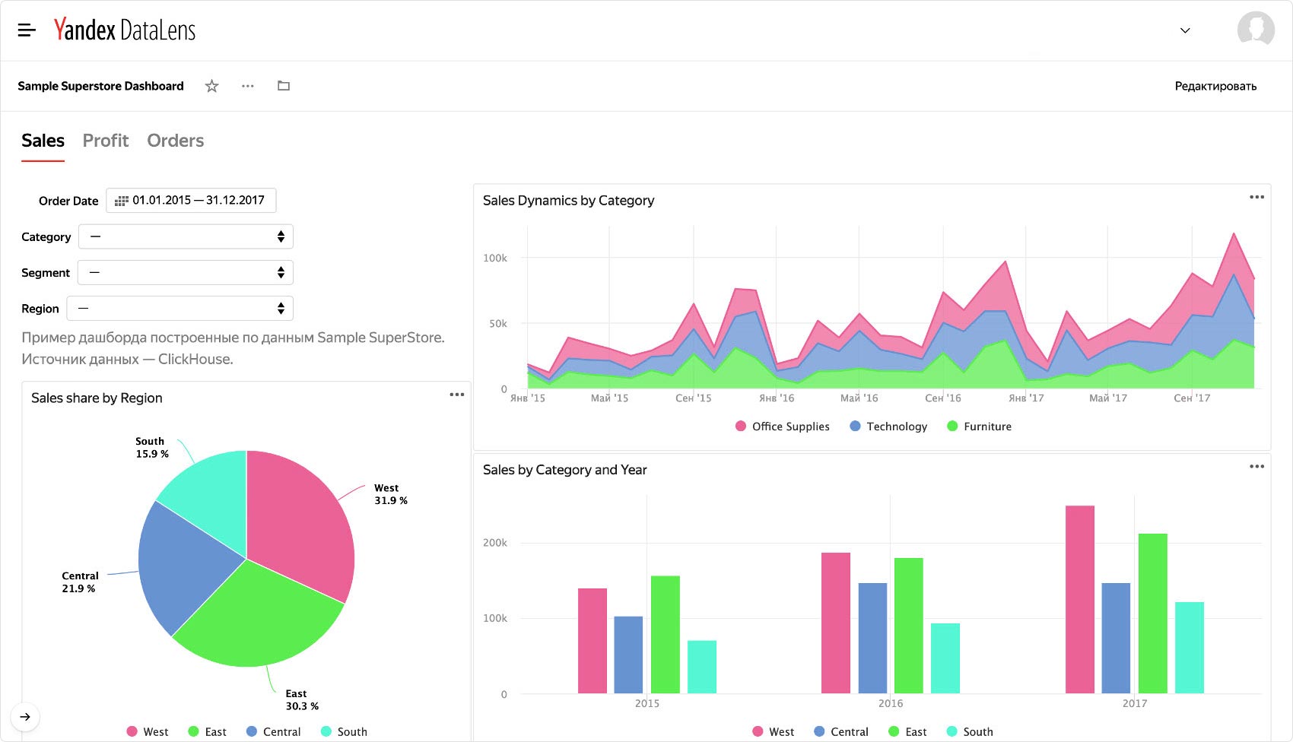This screenshot has width=1293, height=742.
Task: Click the calendar icon in Order Date
Action: (x=121, y=201)
